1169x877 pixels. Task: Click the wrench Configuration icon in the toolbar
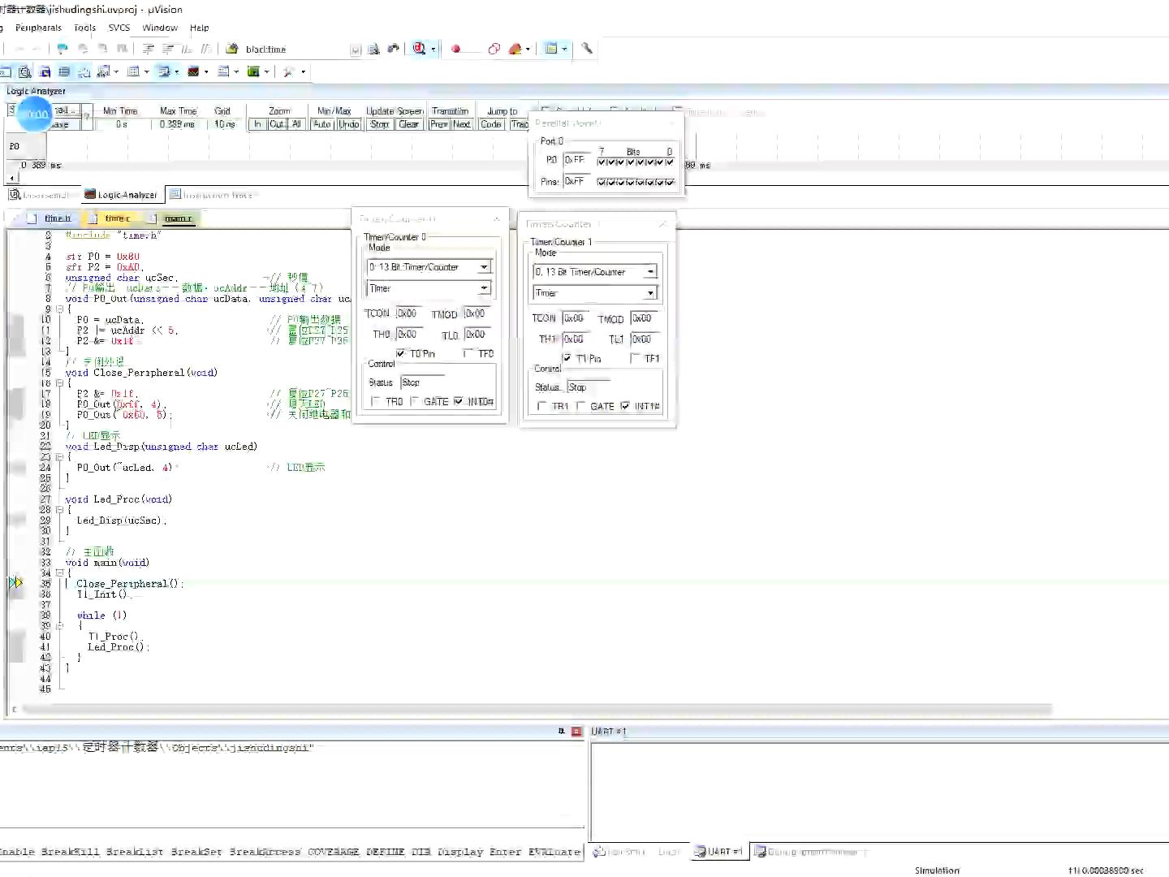point(587,49)
